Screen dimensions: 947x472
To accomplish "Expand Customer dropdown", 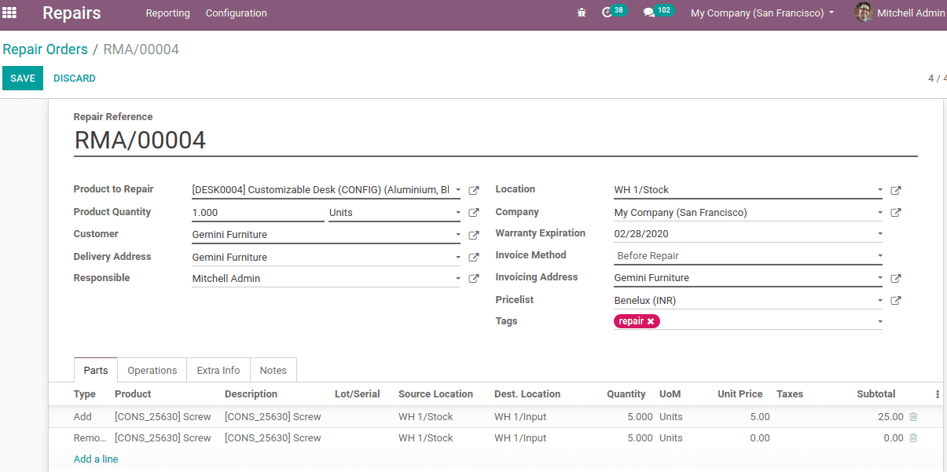I will 458,235.
